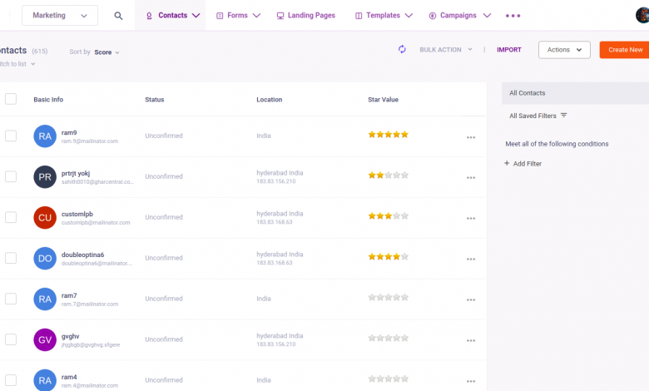Screen dimensions: 649x391
Task: Open the Landing Pages tab
Action: [307, 16]
